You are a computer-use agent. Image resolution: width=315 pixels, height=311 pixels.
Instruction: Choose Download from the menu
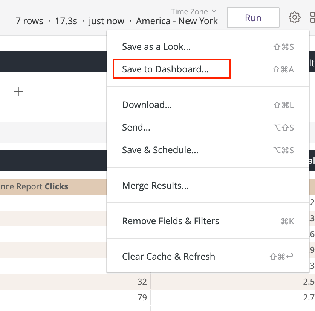(x=147, y=105)
